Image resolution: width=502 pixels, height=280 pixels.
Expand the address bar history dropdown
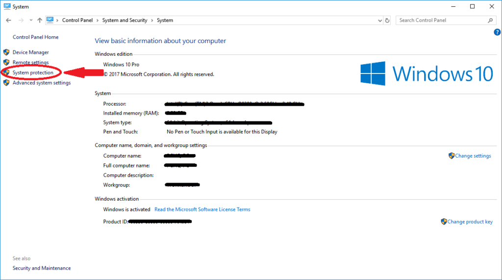coord(380,21)
